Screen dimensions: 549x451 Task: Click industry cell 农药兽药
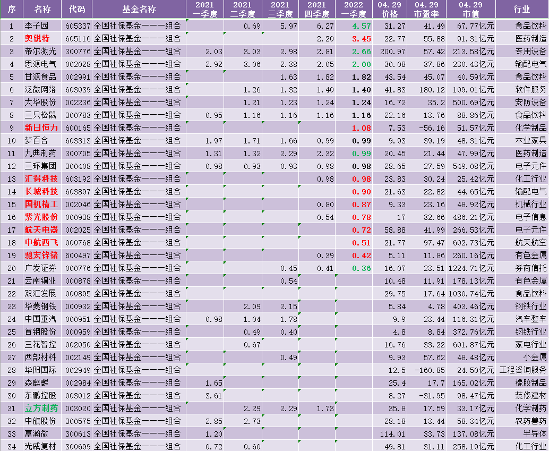point(531,421)
